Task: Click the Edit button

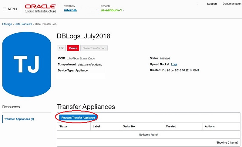Action: (x=61, y=48)
